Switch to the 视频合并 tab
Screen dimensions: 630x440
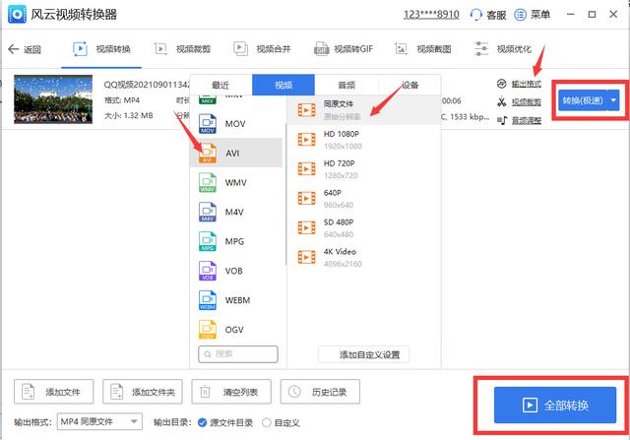coord(263,49)
